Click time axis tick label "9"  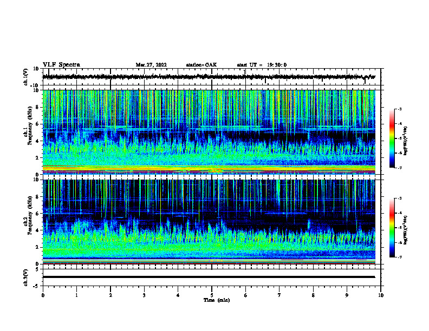point(347,295)
